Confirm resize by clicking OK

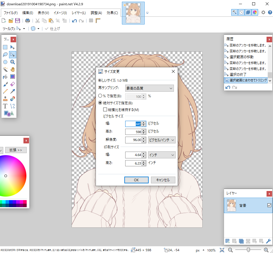tap(136, 180)
